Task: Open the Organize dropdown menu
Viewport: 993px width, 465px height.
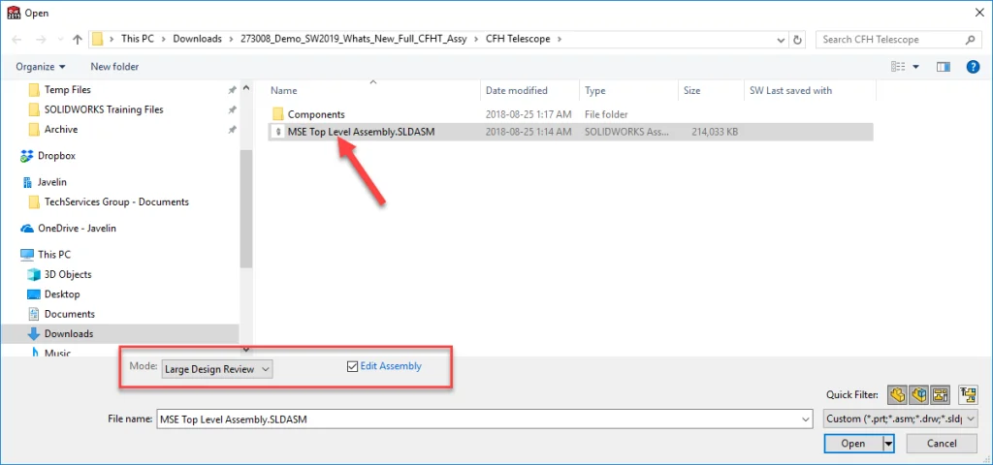Action: [41, 67]
